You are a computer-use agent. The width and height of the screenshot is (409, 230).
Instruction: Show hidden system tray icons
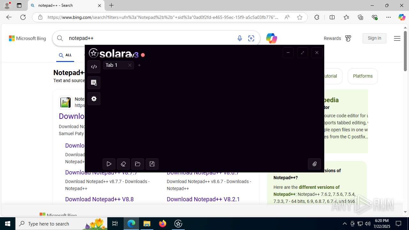[344, 224]
